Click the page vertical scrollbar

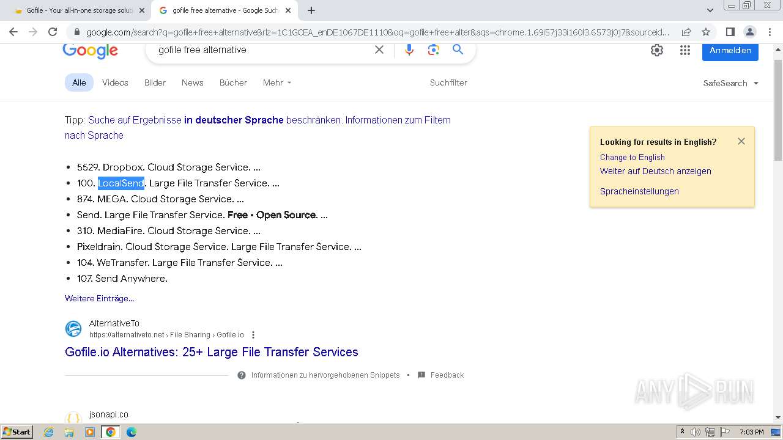coord(777,110)
